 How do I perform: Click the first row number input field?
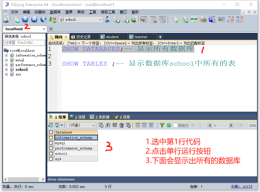pyautogui.click(x=220, y=126)
